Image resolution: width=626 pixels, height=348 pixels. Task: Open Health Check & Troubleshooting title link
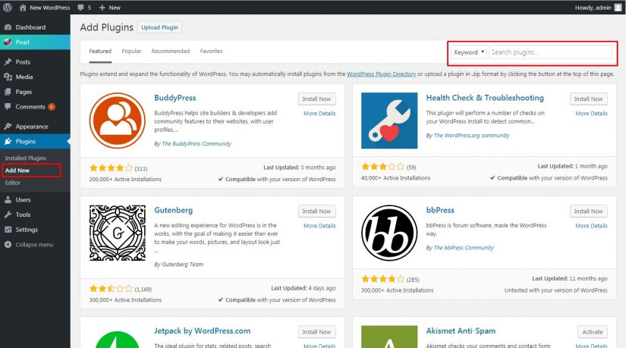485,98
